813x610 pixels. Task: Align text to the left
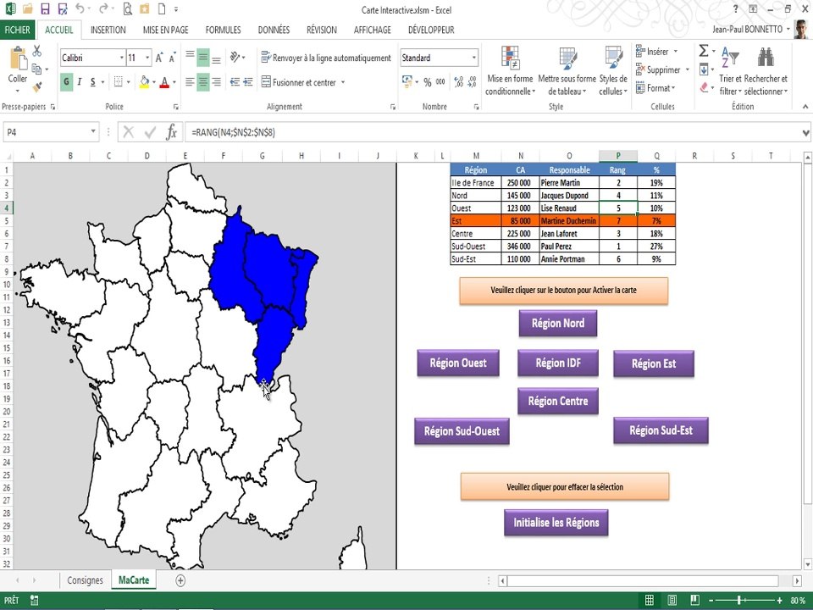tap(191, 82)
